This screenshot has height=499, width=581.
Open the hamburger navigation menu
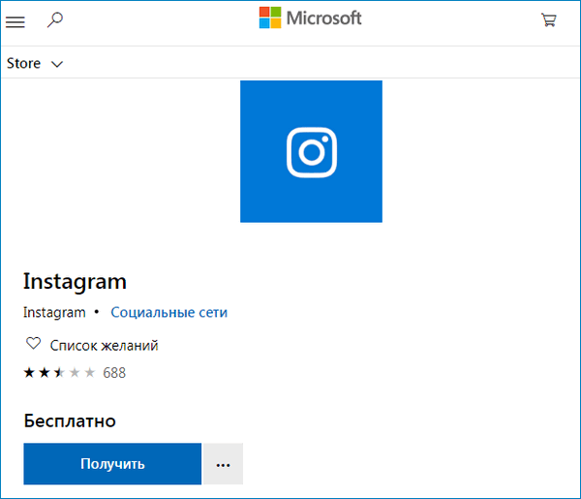click(x=15, y=22)
